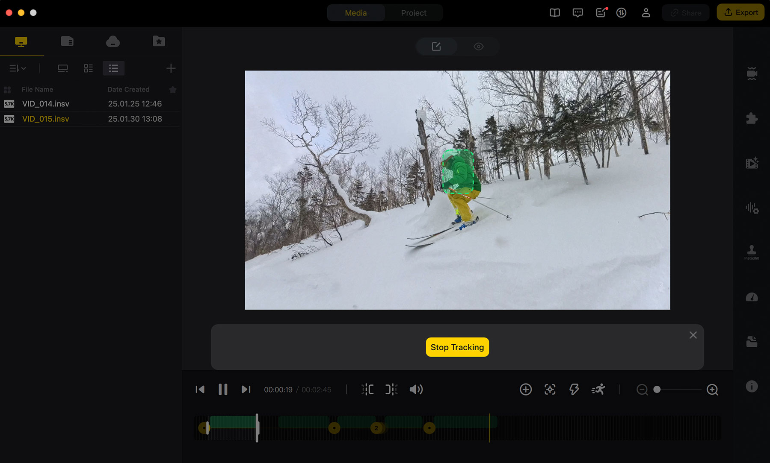Viewport: 770px width, 463px height.
Task: Toggle the preview eye view mode
Action: click(478, 46)
